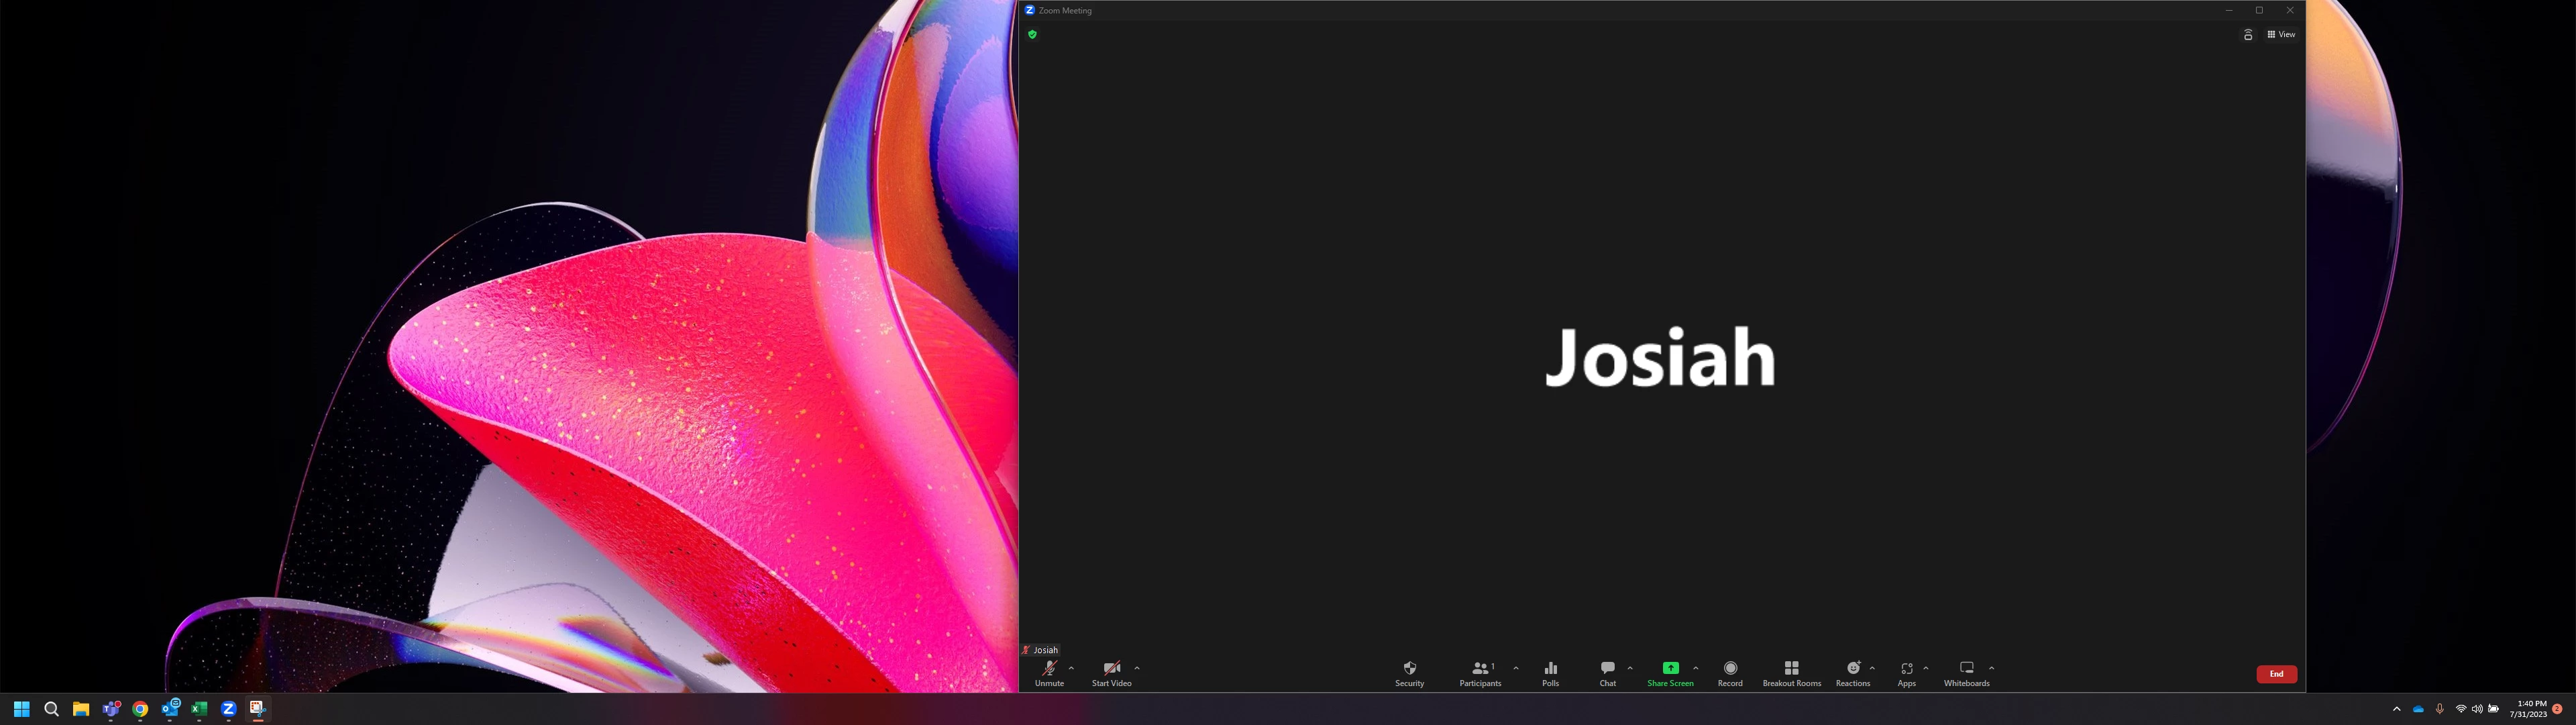Click the green encryption shield icon
This screenshot has height=725, width=2576.
1032,34
